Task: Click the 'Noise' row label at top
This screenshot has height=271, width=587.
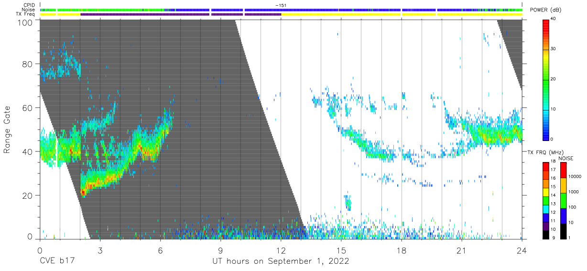Action: click(29, 10)
